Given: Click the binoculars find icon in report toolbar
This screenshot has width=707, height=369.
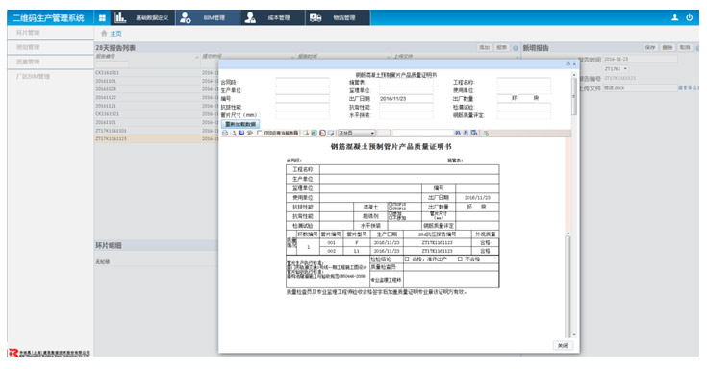Looking at the screenshot, I should [x=458, y=133].
